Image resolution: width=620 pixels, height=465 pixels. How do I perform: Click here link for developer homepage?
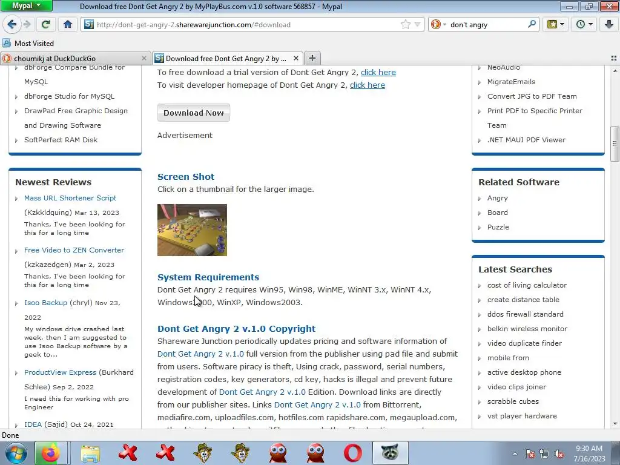(367, 85)
